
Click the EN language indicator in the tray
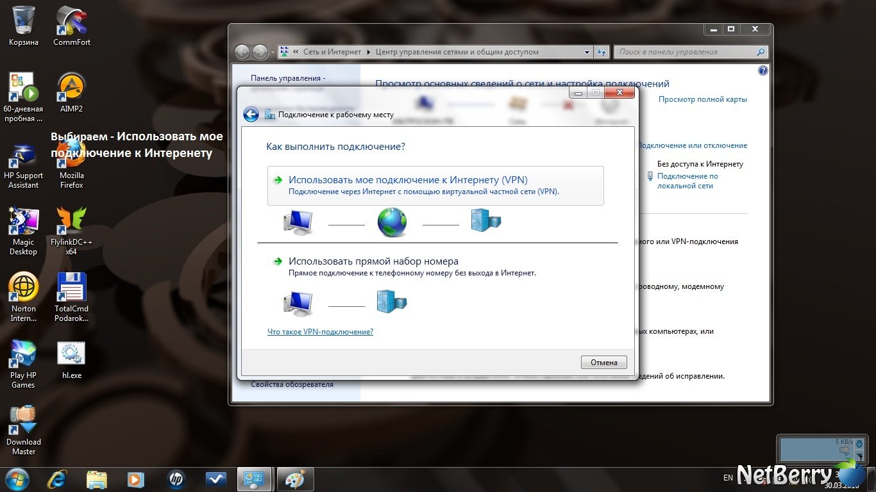728,478
